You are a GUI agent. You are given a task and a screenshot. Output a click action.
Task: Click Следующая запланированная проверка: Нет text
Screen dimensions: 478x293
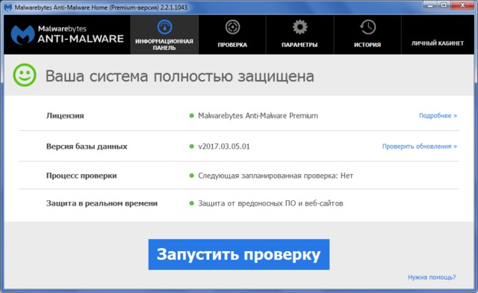(x=276, y=176)
